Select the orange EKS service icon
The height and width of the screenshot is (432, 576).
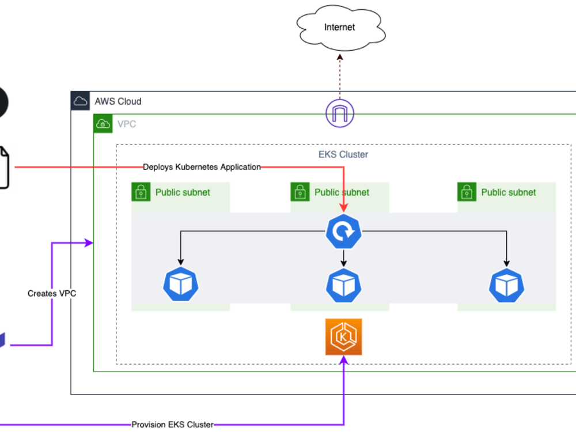(343, 337)
